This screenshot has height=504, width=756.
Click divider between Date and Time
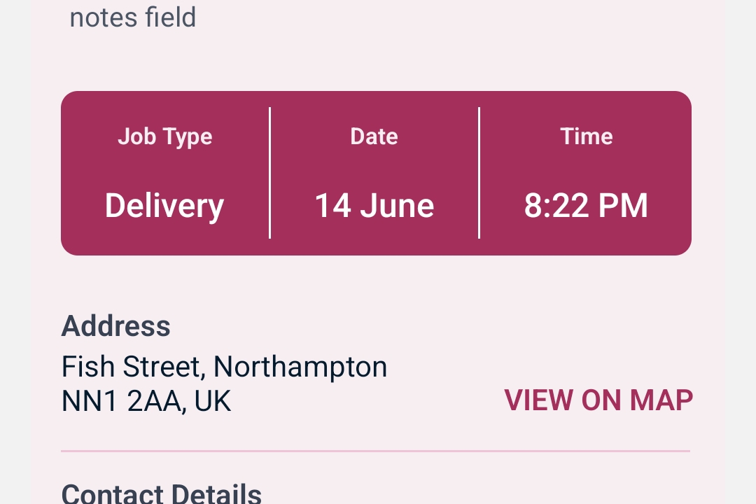pos(479,173)
